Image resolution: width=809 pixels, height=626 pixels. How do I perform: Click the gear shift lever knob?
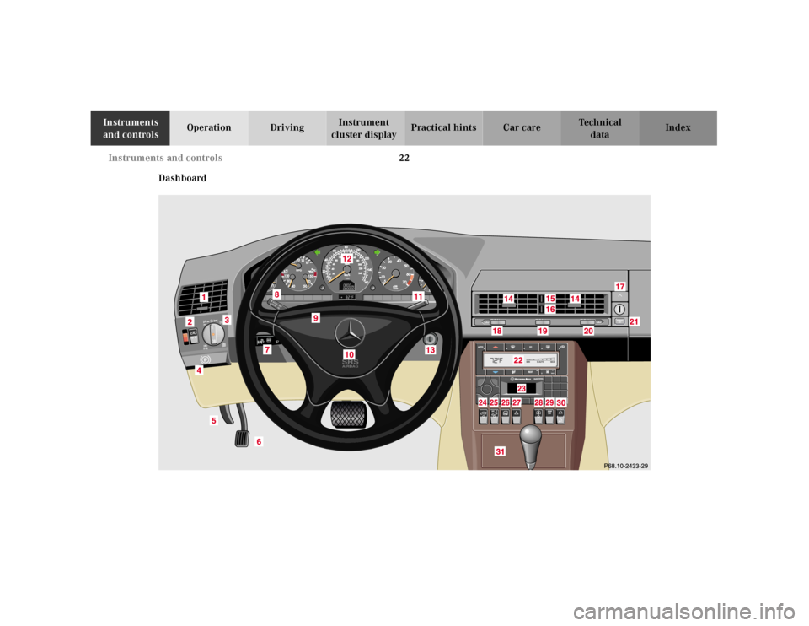coord(531,437)
